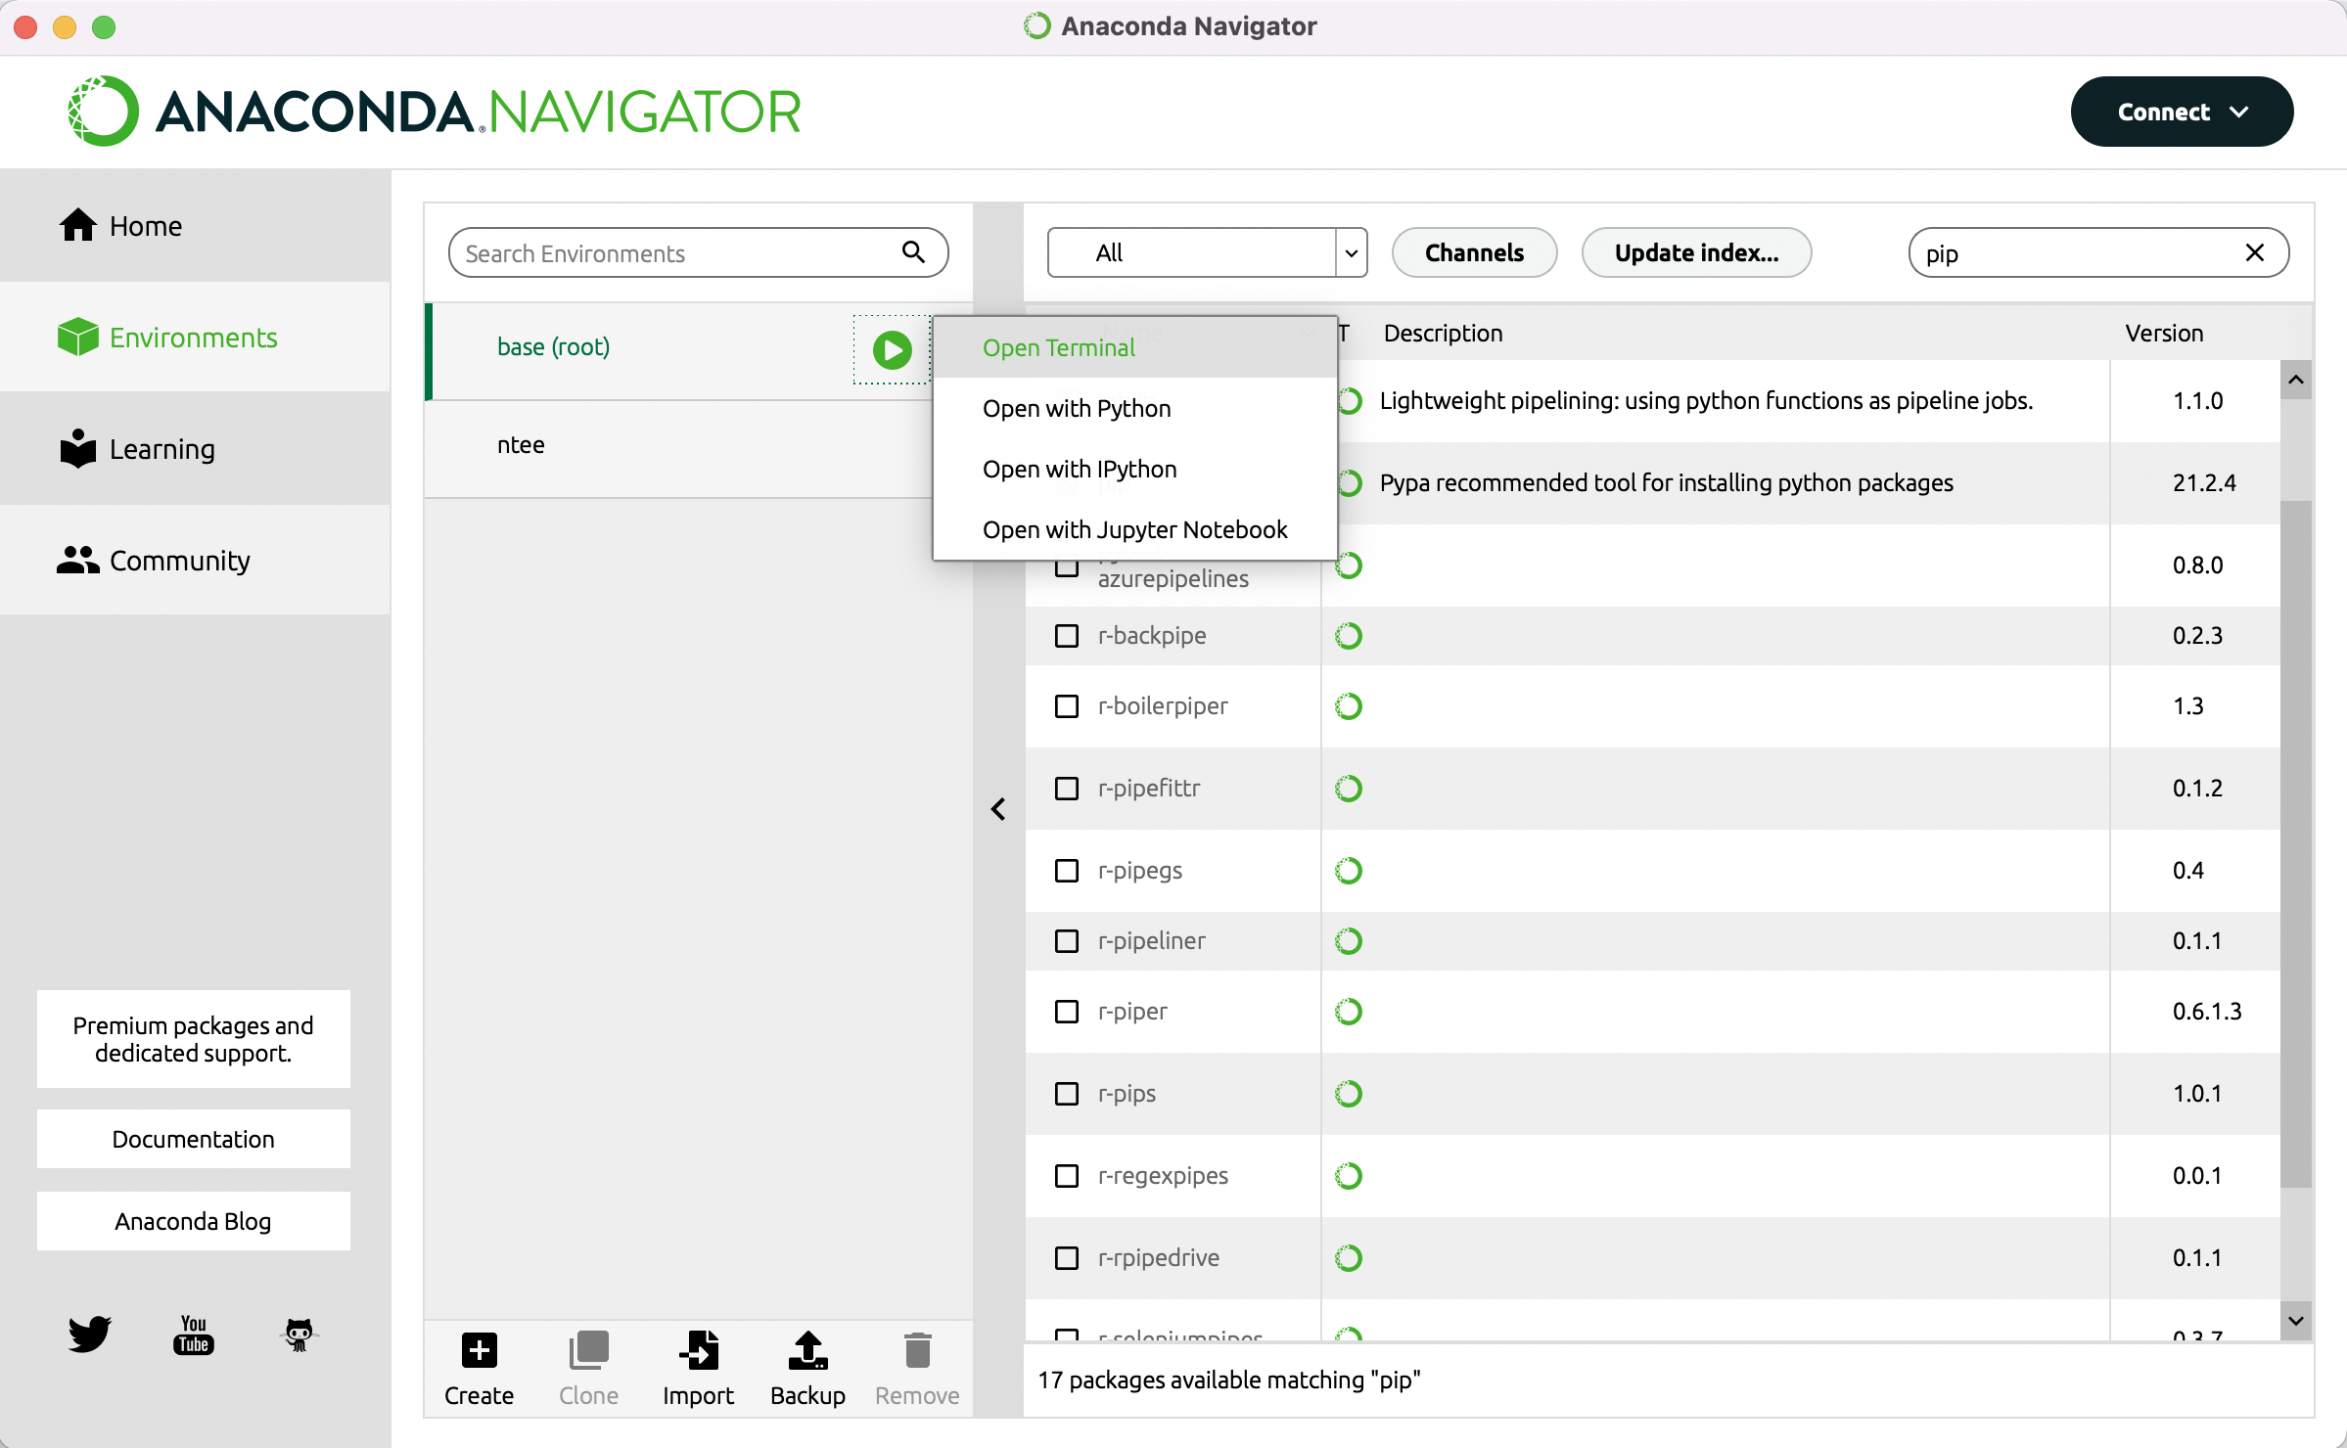Click the status icon for r-pipefittr
This screenshot has width=2347, height=1448.
pos(1349,789)
